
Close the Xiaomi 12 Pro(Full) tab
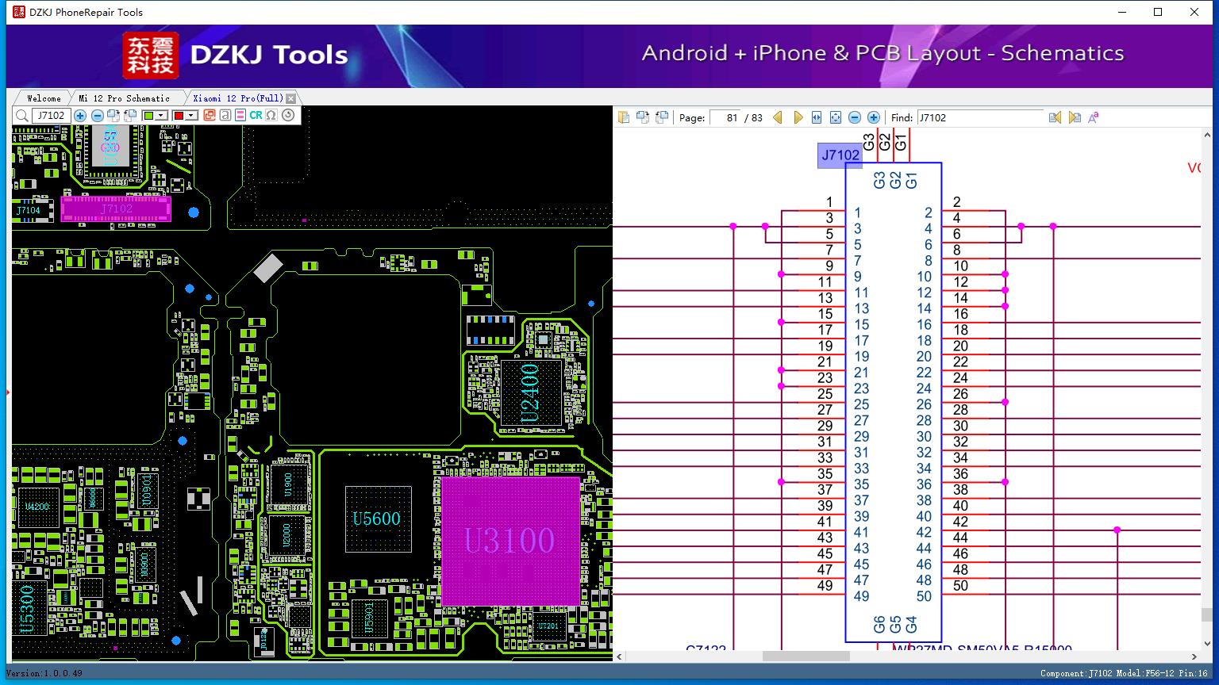click(x=291, y=98)
